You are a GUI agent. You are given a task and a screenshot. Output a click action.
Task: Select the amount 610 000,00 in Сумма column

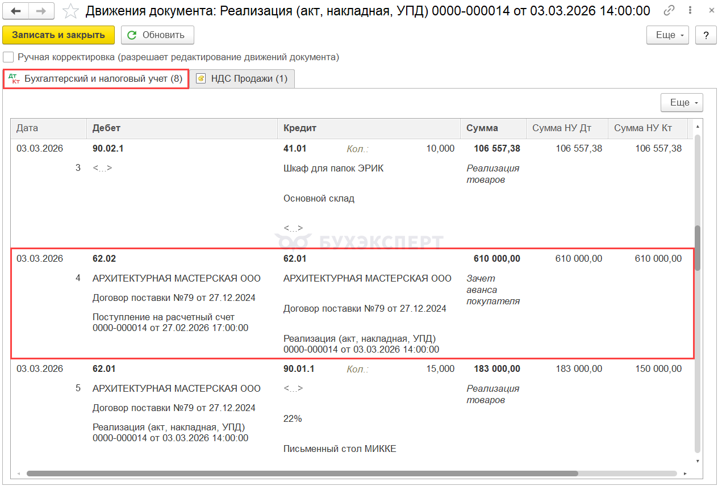(x=496, y=258)
